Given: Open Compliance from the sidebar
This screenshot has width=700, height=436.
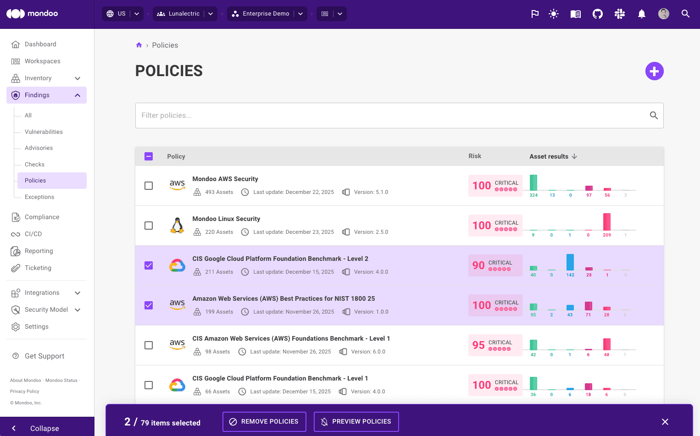Looking at the screenshot, I should click(x=42, y=217).
